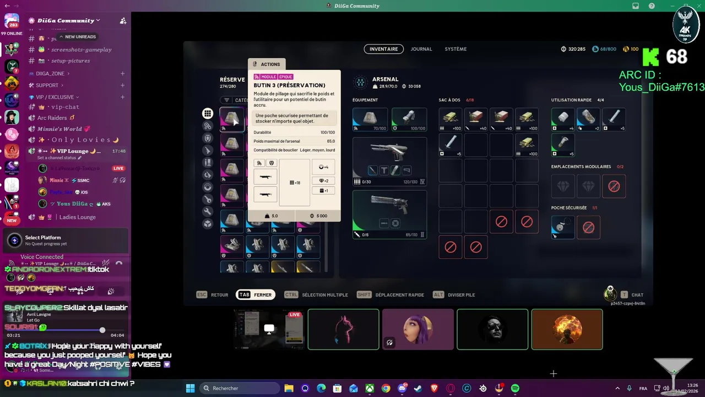Open the Xbox app in taskbar
This screenshot has width=705, height=397.
pos(370,388)
